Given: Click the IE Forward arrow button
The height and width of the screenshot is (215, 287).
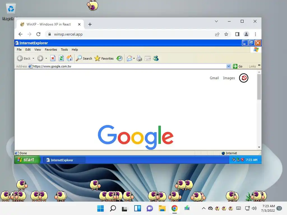Looking at the screenshot, I should click(40, 58).
